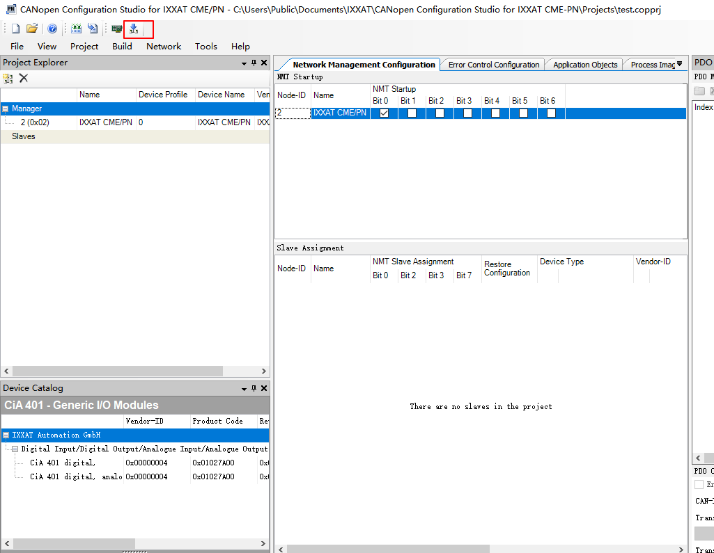Switch to Error Control Configuration tab
The width and height of the screenshot is (714, 553).
[494, 65]
